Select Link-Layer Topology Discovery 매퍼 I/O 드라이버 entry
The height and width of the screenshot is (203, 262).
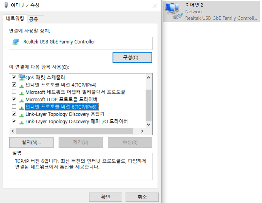click(76, 122)
